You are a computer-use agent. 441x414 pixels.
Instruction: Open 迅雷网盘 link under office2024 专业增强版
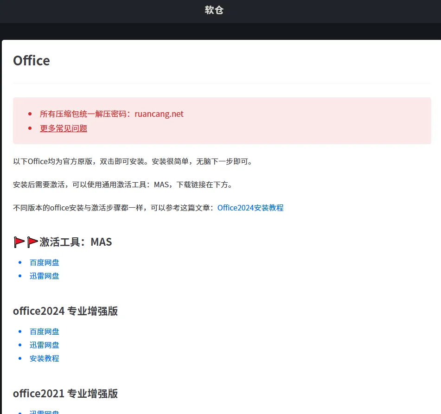coord(45,345)
